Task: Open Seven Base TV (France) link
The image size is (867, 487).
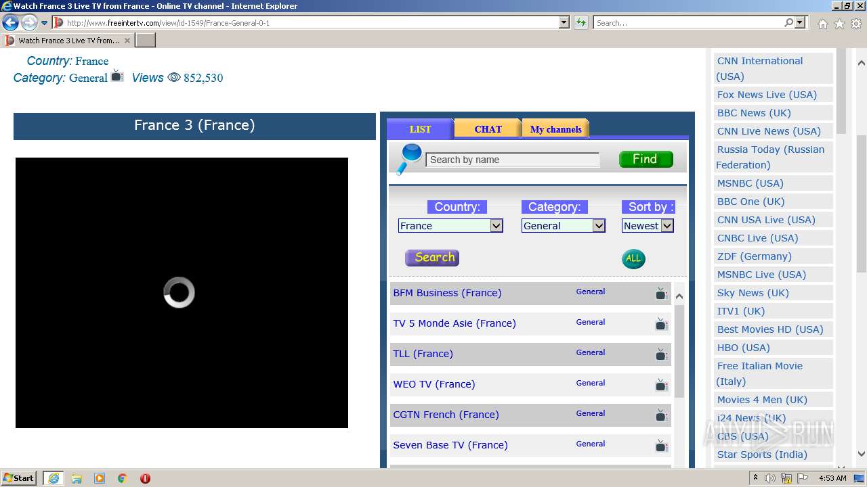Action: click(450, 445)
